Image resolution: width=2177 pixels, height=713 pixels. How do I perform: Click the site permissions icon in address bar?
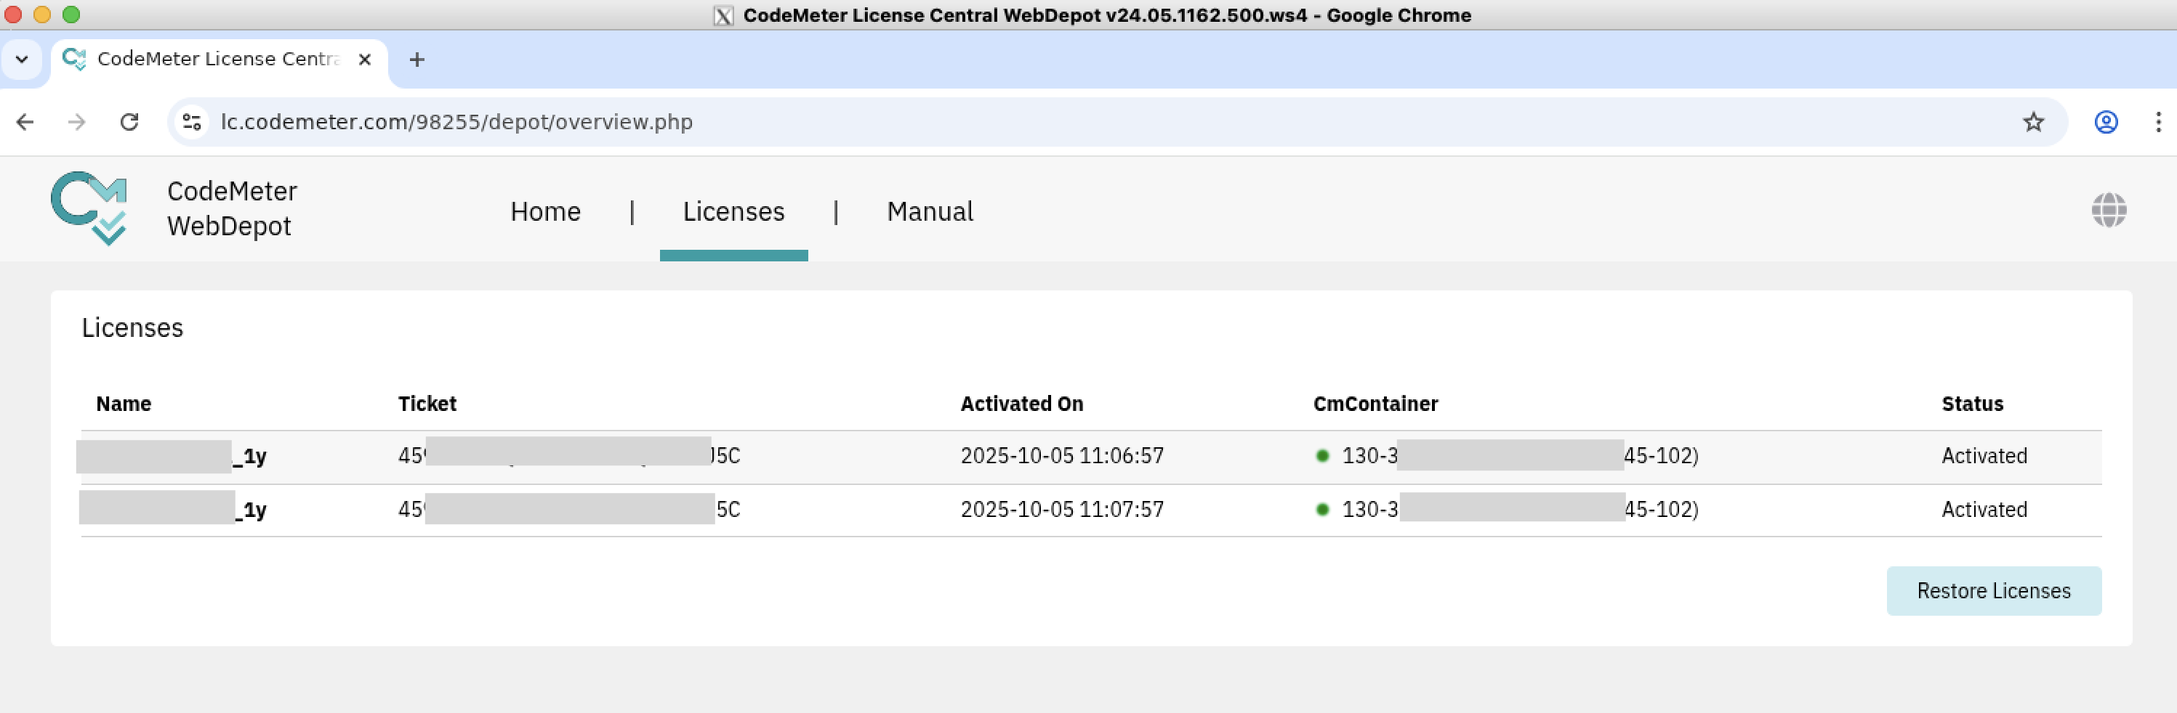click(191, 123)
